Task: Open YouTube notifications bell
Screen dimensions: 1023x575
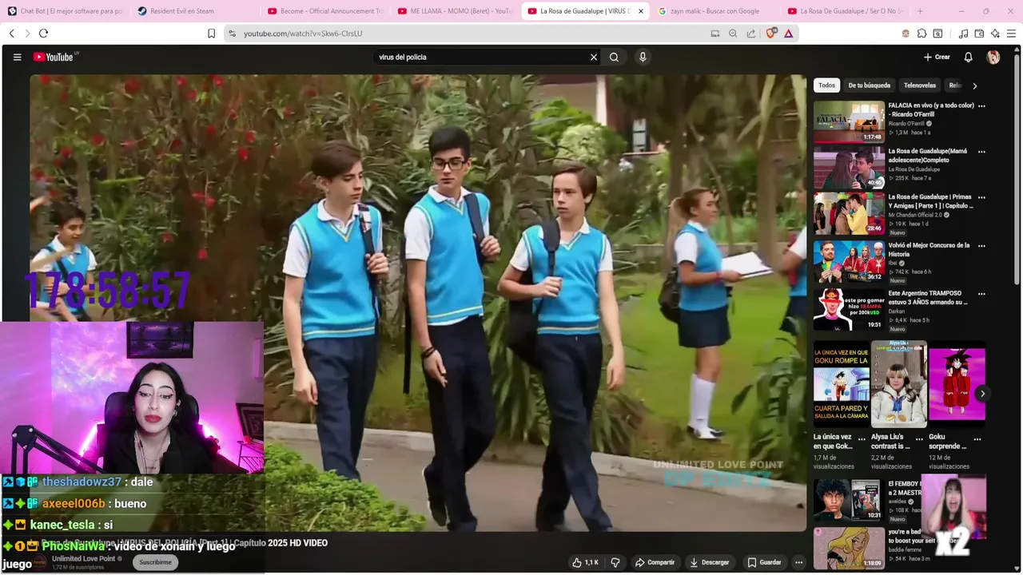Action: click(968, 57)
